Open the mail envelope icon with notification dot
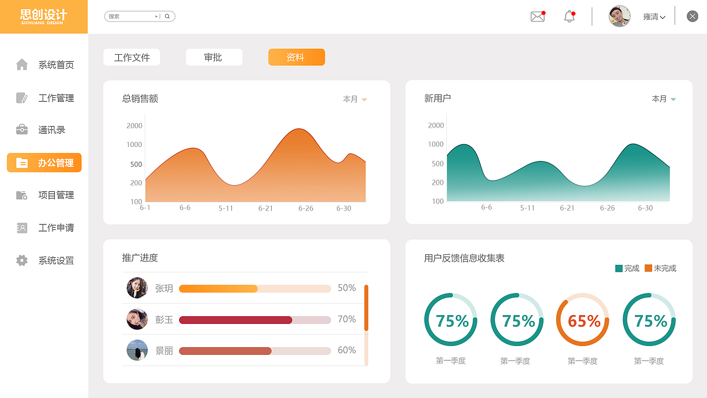The width and height of the screenshot is (707, 398). (x=536, y=17)
